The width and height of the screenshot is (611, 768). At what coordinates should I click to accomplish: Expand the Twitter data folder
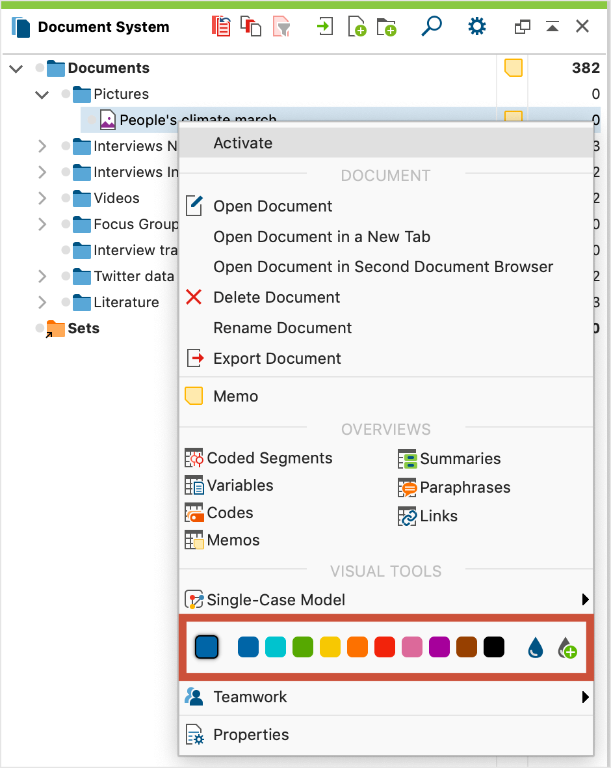pyautogui.click(x=42, y=276)
